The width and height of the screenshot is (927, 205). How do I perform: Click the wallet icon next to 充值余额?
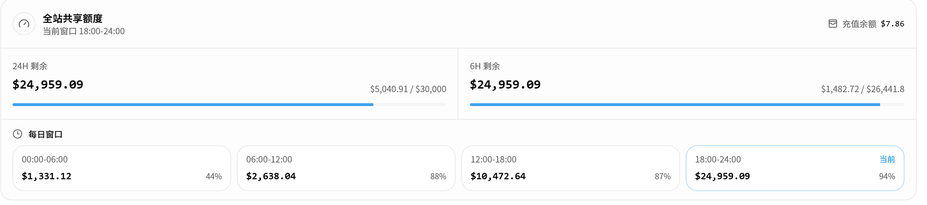pos(833,24)
